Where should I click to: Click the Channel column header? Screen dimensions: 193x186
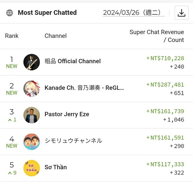[55, 36]
